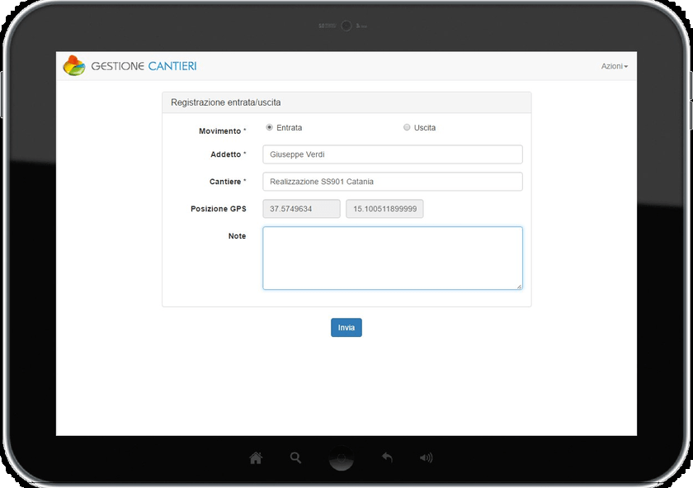Select the Entrata radio button
This screenshot has height=488, width=693.
coord(270,127)
